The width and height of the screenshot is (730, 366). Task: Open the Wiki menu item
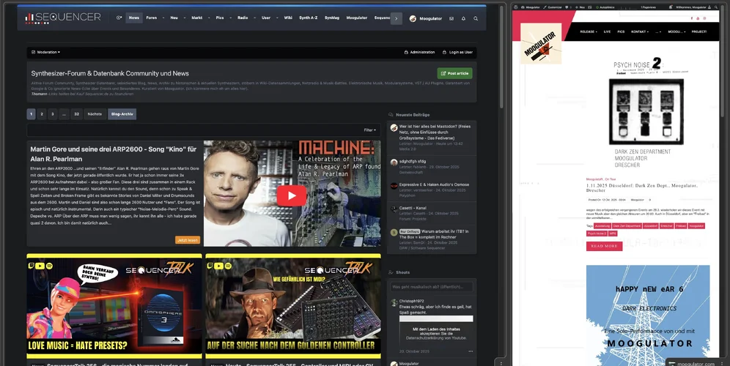[x=288, y=18]
